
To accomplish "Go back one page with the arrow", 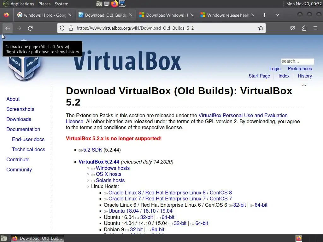I will (8, 28).
